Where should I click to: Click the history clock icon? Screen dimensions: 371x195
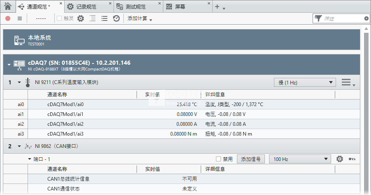tap(116, 18)
